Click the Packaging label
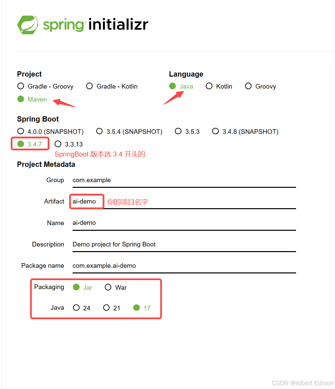Screen dimensions: 335x389 coord(49,287)
